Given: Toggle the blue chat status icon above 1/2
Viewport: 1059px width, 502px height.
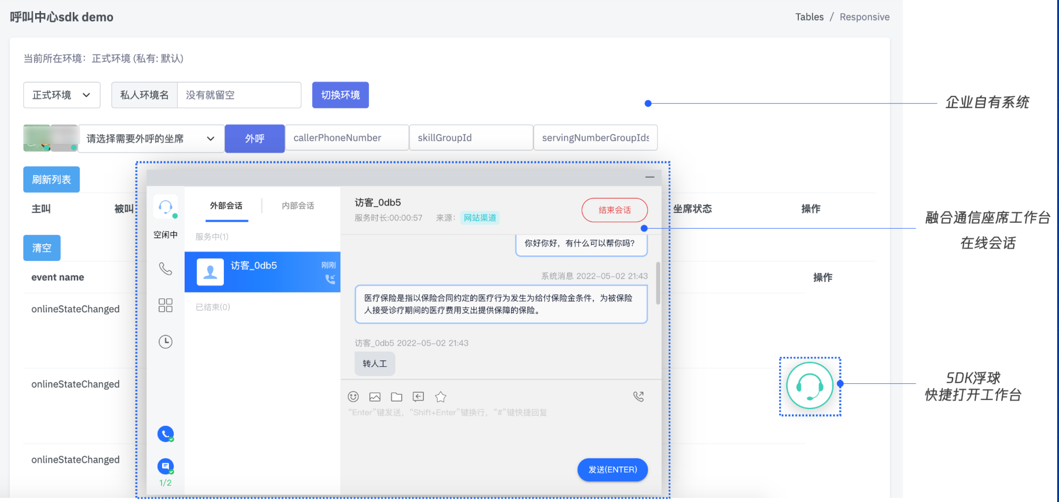Looking at the screenshot, I should click(x=165, y=466).
